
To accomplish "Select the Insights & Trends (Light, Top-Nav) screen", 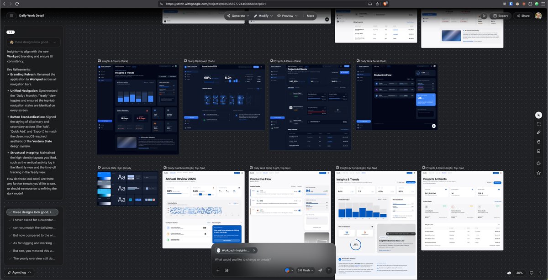I will pyautogui.click(x=376, y=225).
